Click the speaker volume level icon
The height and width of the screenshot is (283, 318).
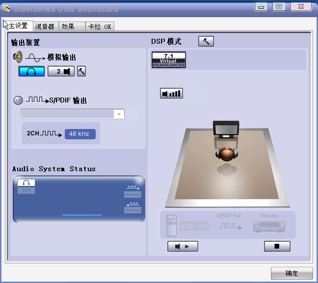pyautogui.click(x=171, y=93)
